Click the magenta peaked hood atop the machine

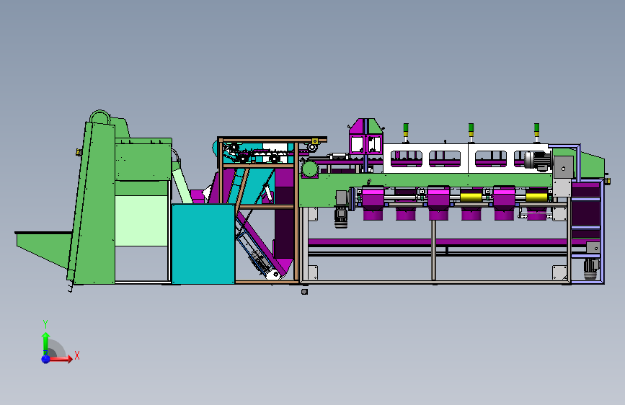(365, 135)
